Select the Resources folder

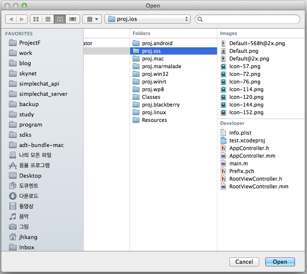click(174, 120)
